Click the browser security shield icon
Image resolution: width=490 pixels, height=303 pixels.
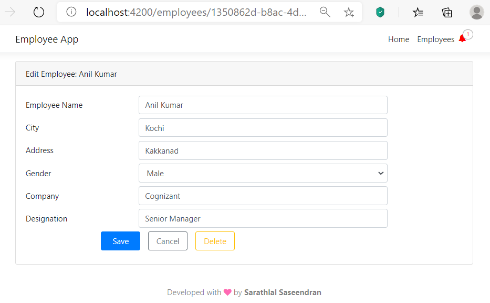[x=380, y=12]
